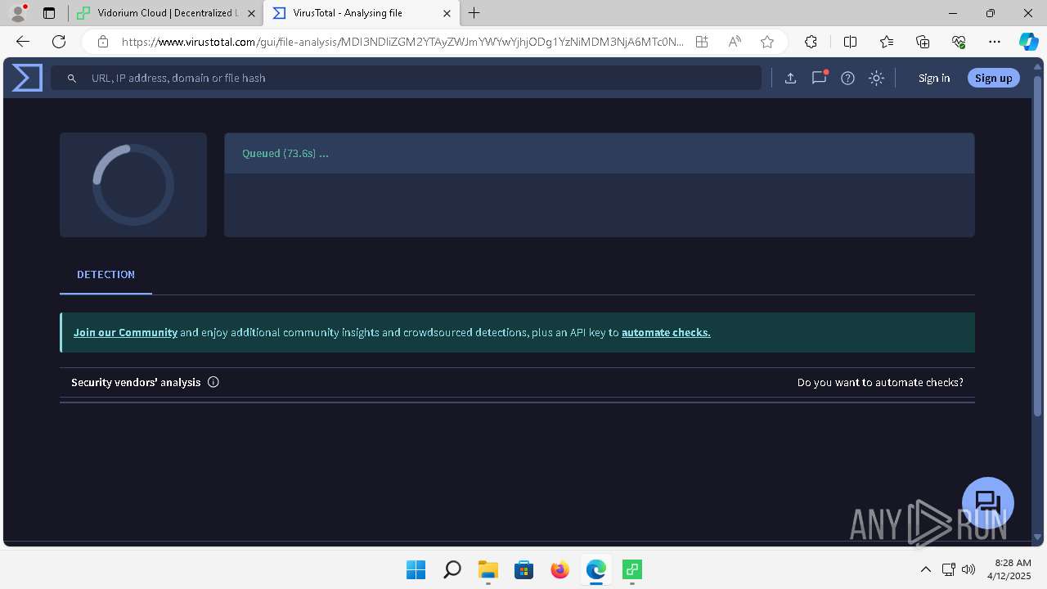This screenshot has height=589, width=1047.
Task: Open the Extensions puzzle icon
Action: click(x=811, y=42)
